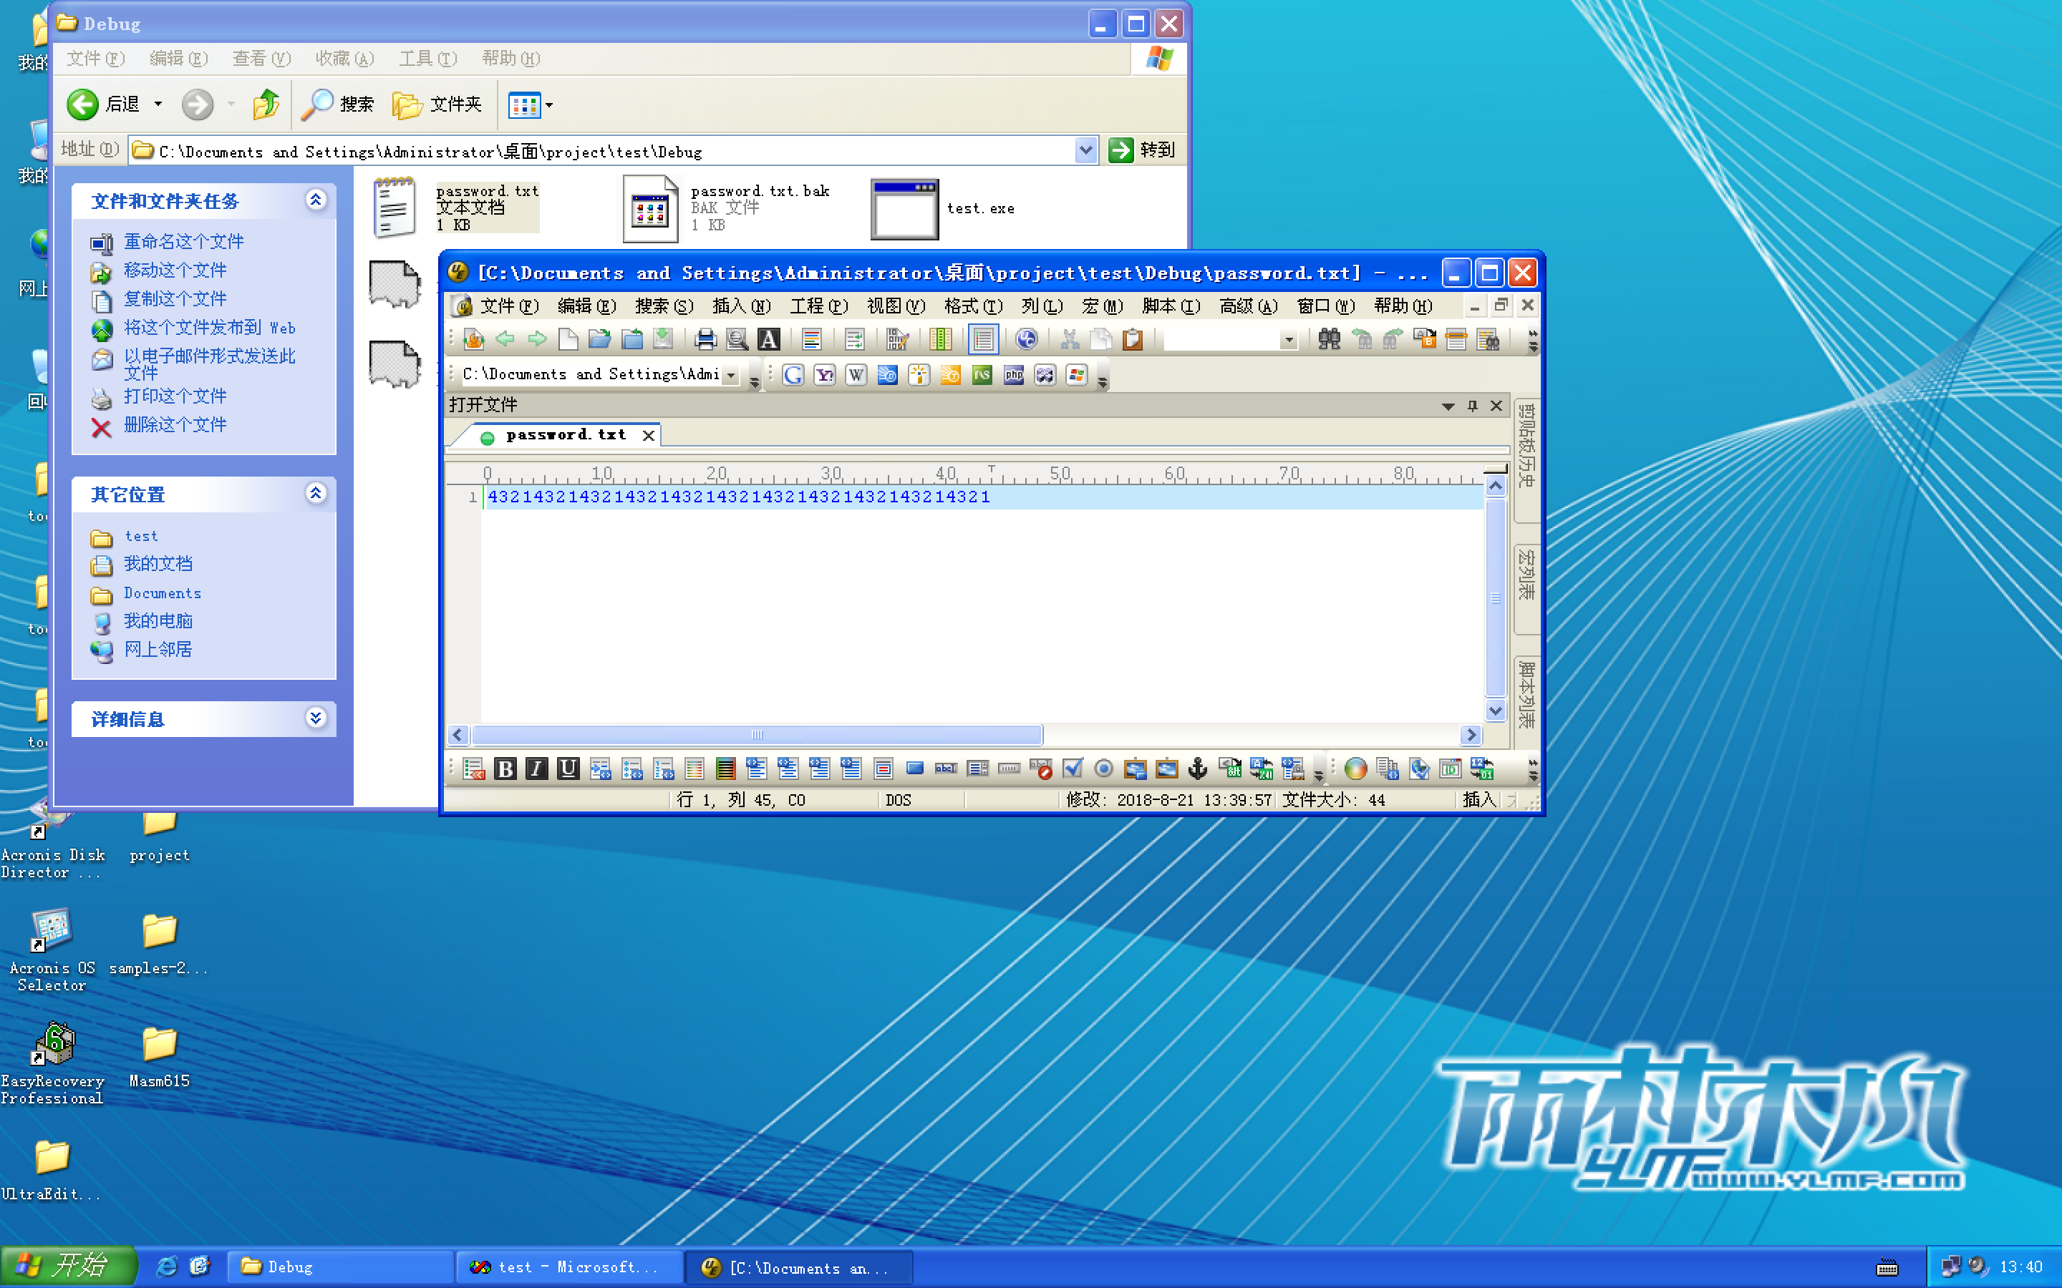Click the font 'A' icon in UltraEdit toolbar
Screen dimensions: 2062x1288
click(768, 340)
